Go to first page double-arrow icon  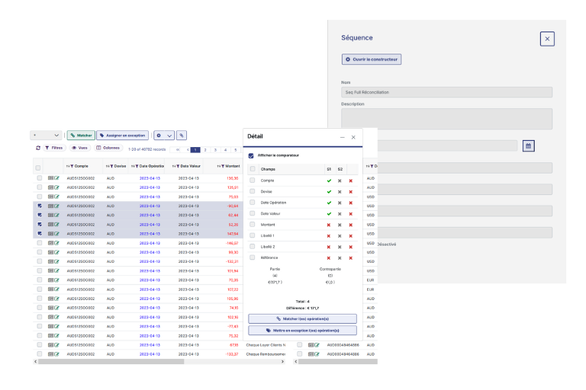(x=178, y=149)
